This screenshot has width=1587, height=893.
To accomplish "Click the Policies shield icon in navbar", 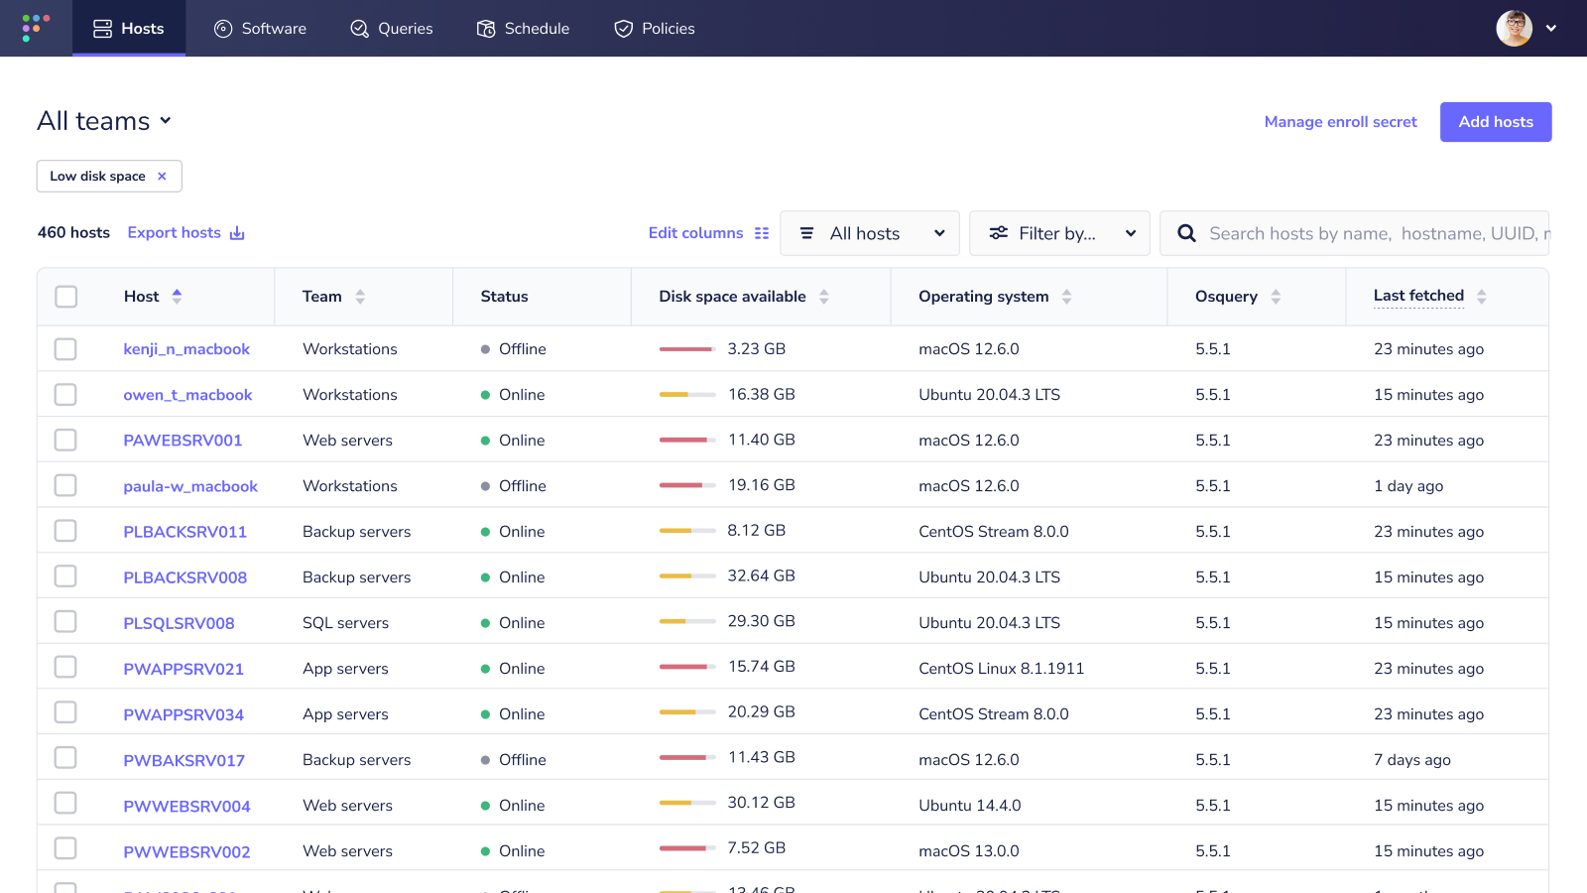I will point(623,29).
